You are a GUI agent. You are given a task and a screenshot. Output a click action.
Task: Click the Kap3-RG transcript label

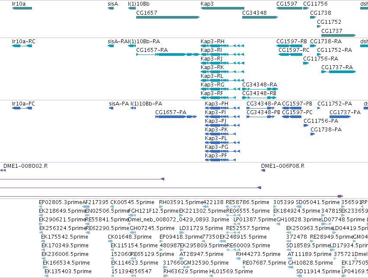point(212,84)
